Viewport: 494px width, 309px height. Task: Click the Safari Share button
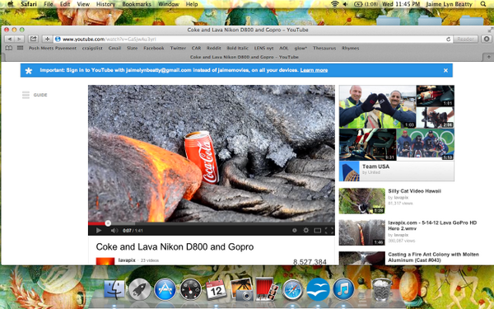point(33,39)
